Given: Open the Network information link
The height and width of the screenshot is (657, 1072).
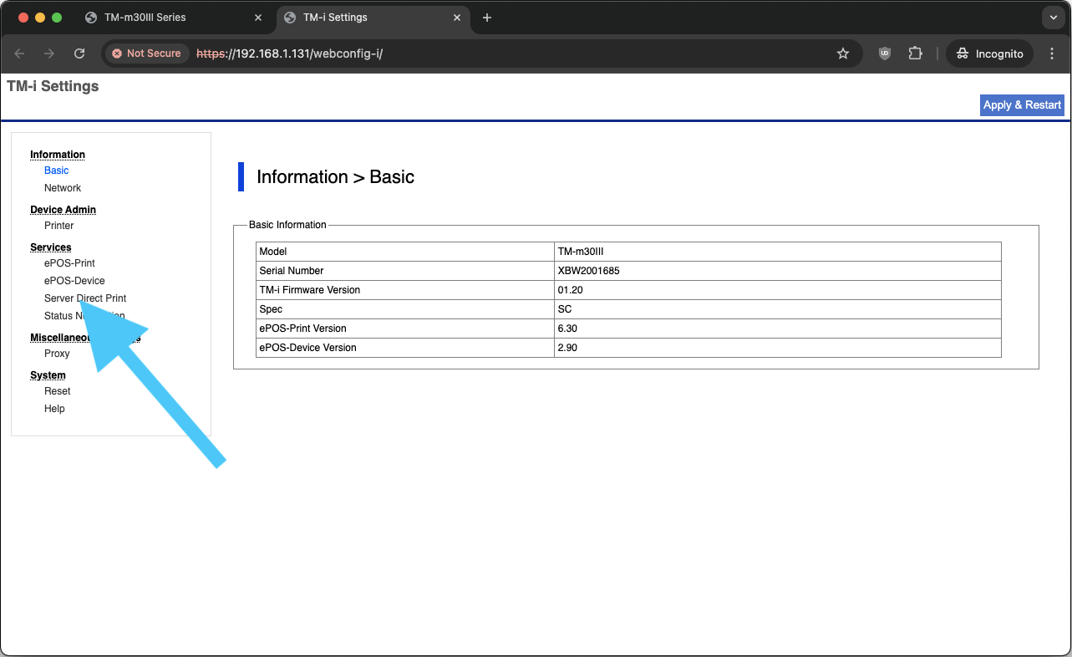Looking at the screenshot, I should point(63,188).
